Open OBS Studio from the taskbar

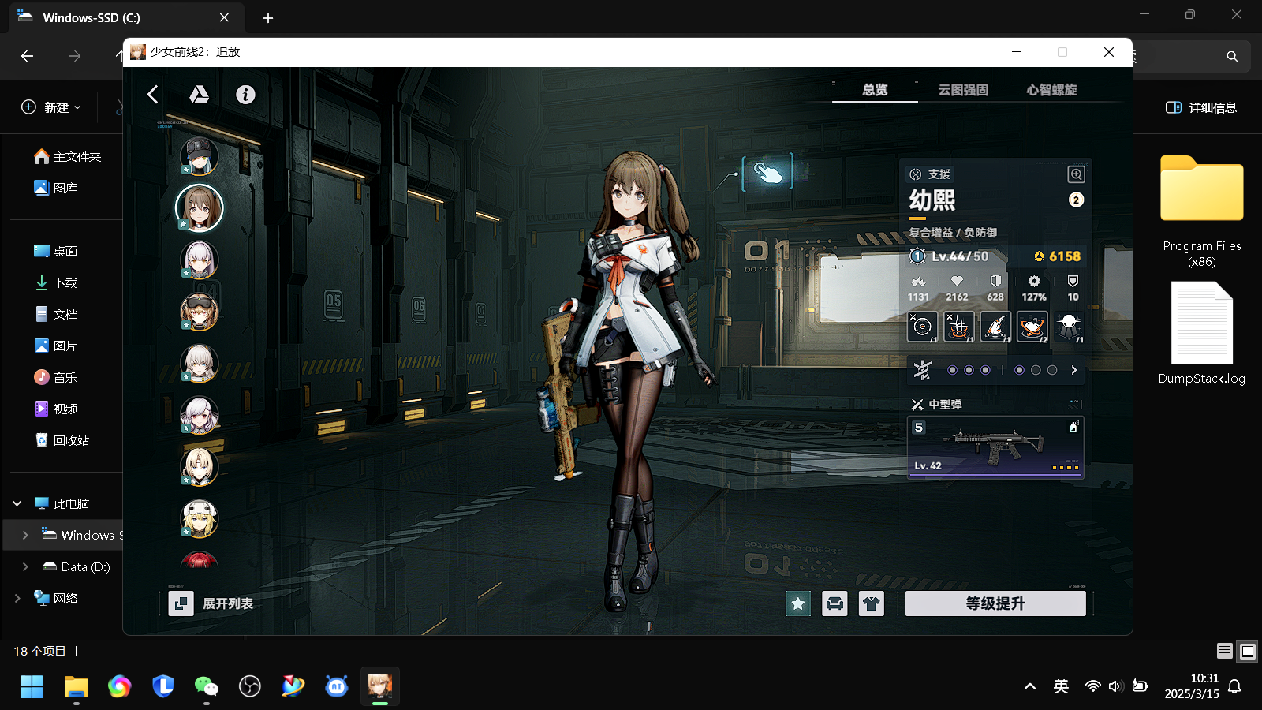coord(249,686)
